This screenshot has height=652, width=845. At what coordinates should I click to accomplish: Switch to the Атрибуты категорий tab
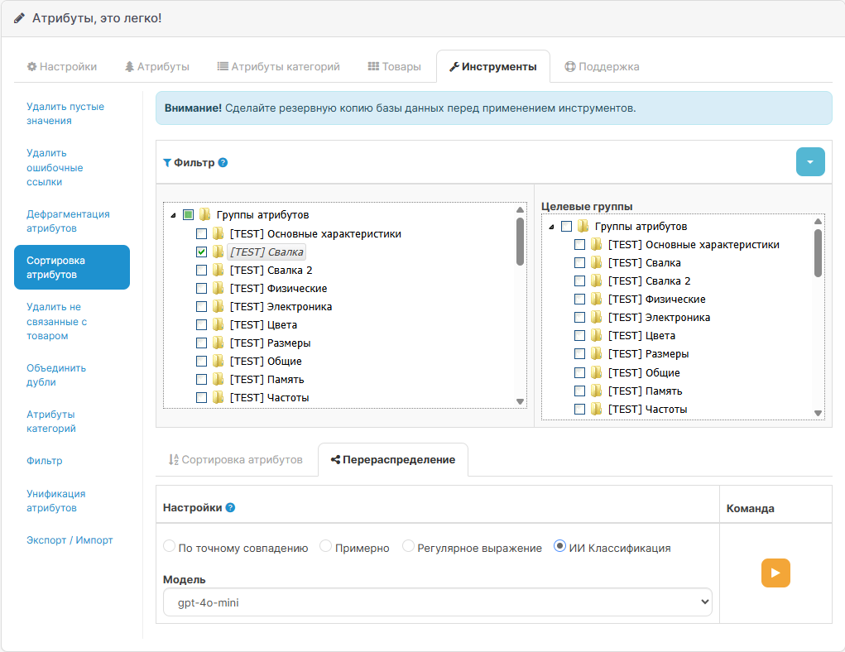(278, 67)
